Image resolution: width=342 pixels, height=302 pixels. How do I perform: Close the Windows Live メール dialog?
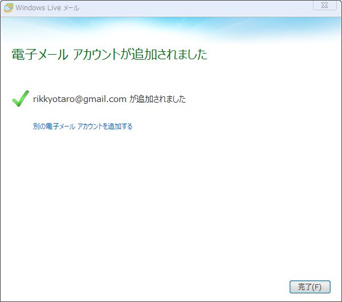point(324,5)
